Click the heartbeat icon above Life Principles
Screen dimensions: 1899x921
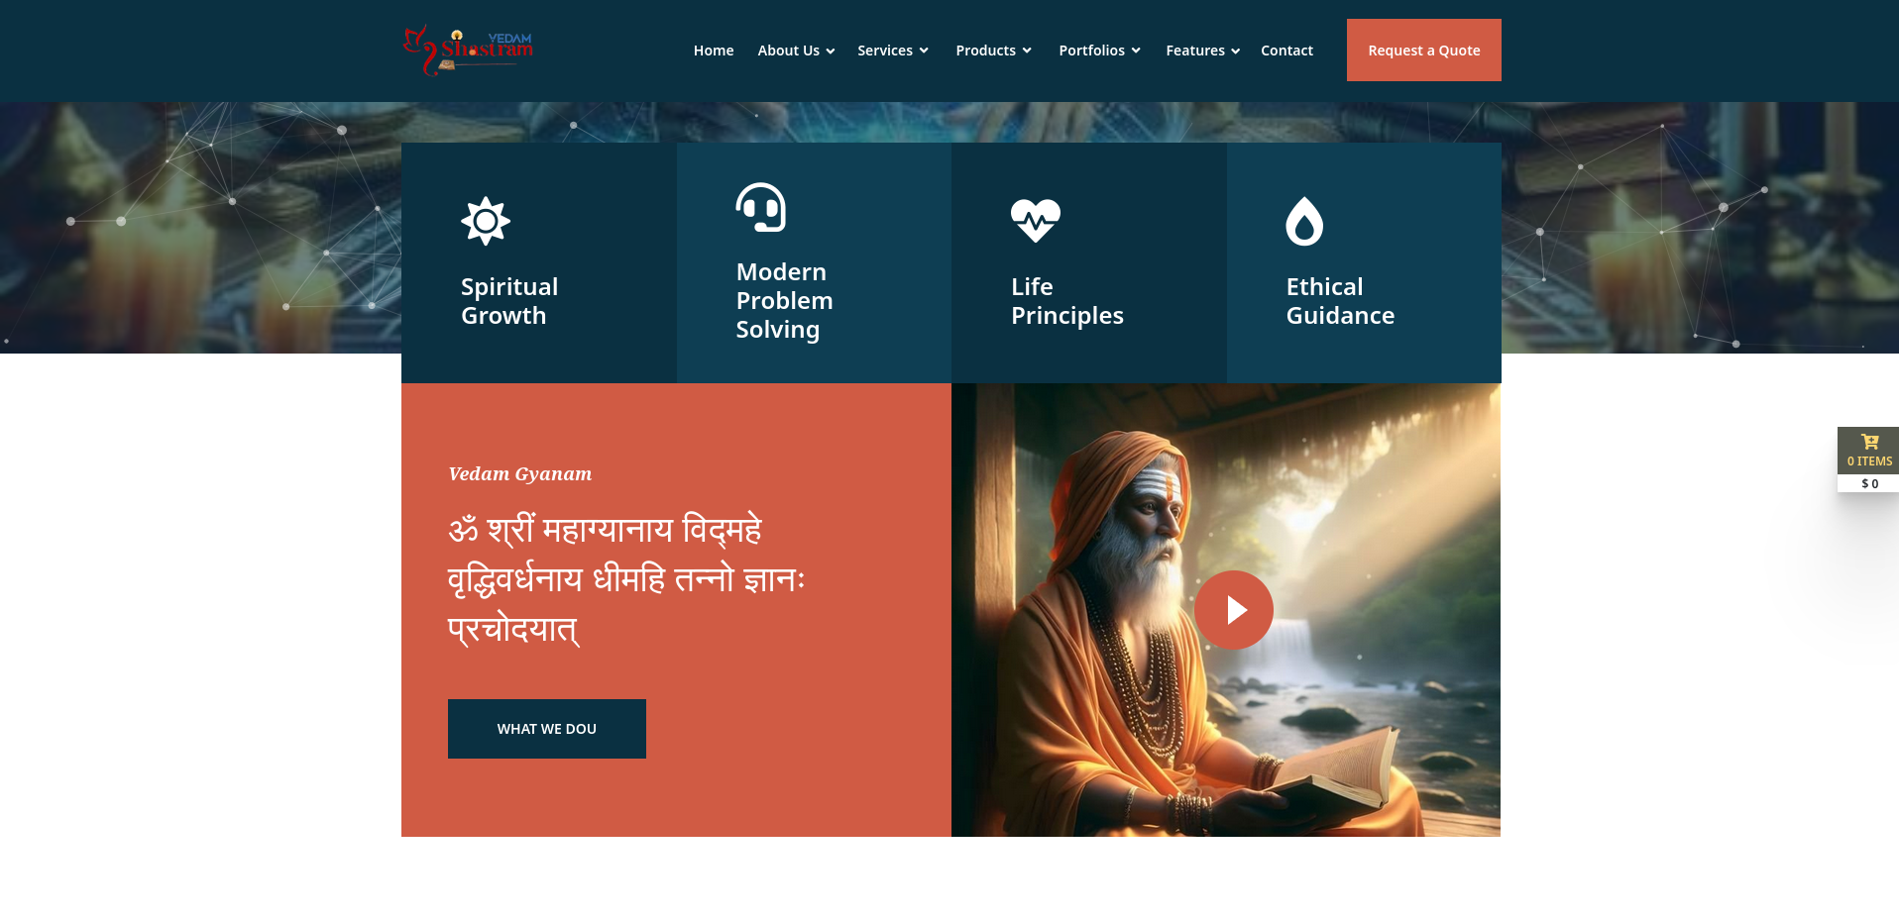point(1036,221)
